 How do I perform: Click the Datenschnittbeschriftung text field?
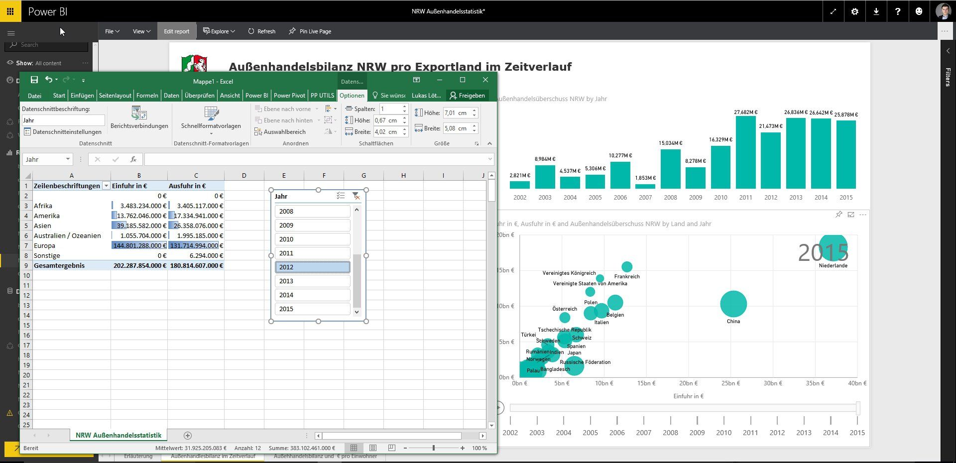[x=63, y=120]
